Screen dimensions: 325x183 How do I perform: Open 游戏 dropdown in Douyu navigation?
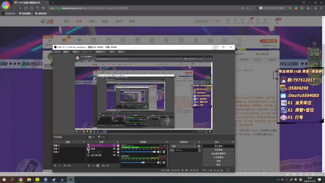119,22
